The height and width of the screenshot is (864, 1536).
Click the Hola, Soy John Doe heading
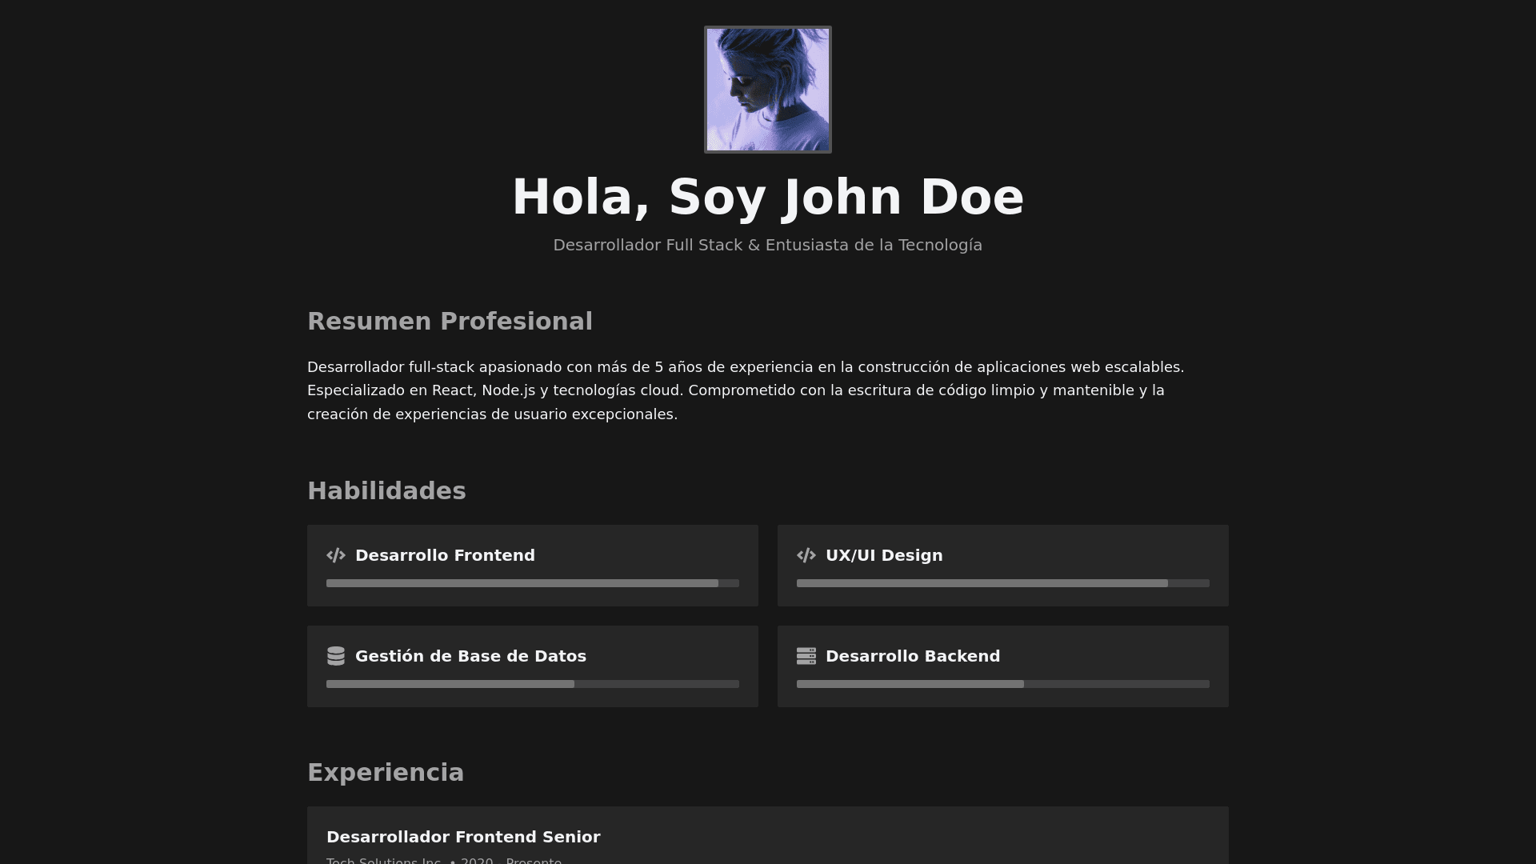pyautogui.click(x=768, y=197)
